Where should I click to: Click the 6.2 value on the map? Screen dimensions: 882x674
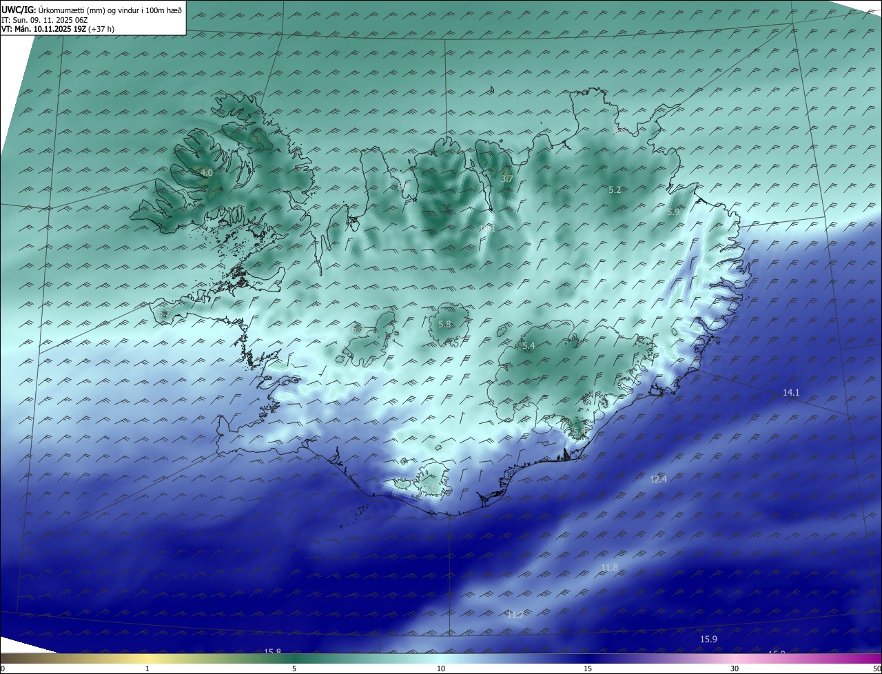point(163,314)
